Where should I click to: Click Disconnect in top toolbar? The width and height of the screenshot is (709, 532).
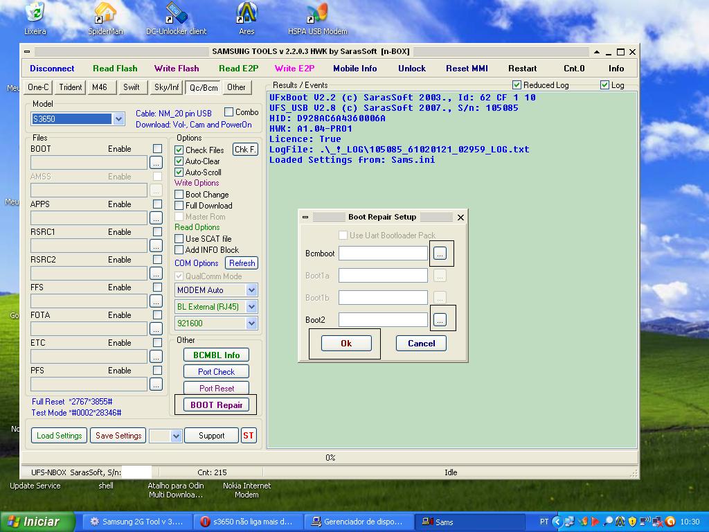click(52, 69)
